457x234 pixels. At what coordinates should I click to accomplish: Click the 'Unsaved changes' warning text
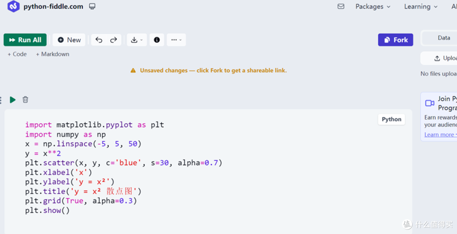coord(213,71)
